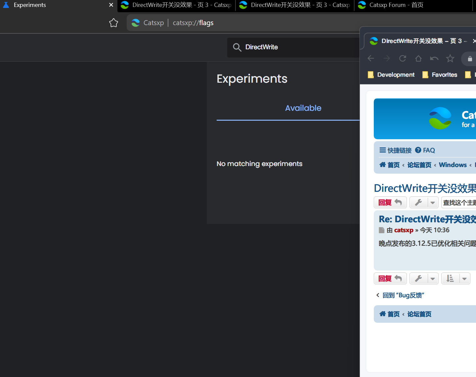Open top topic tools wrench dropdown
476x377 pixels.
(424, 202)
